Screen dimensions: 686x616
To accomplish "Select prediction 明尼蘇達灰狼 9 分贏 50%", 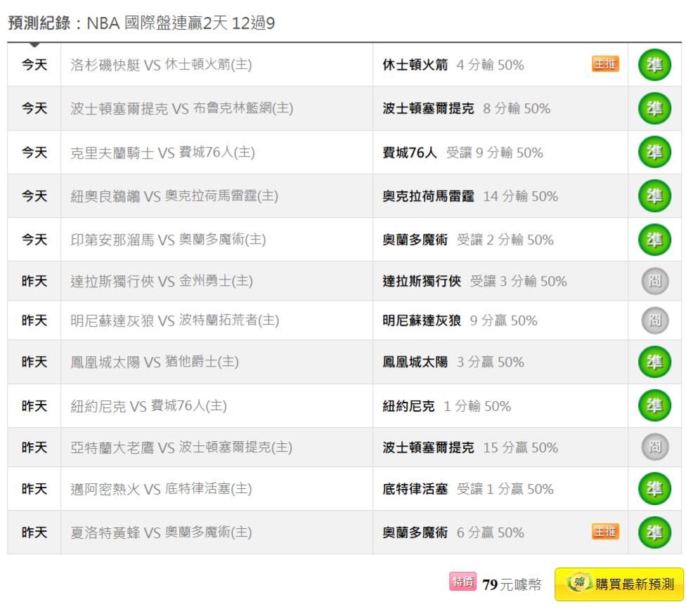I will point(460,320).
